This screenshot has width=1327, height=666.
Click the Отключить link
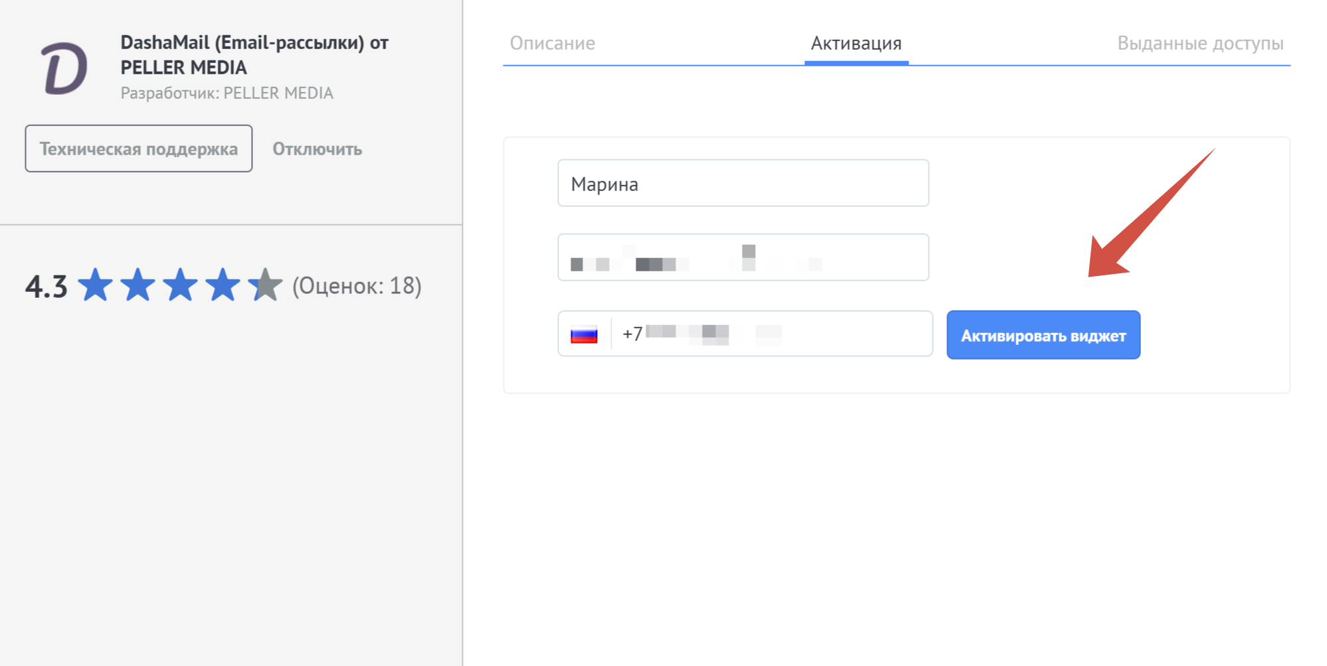[x=317, y=149]
